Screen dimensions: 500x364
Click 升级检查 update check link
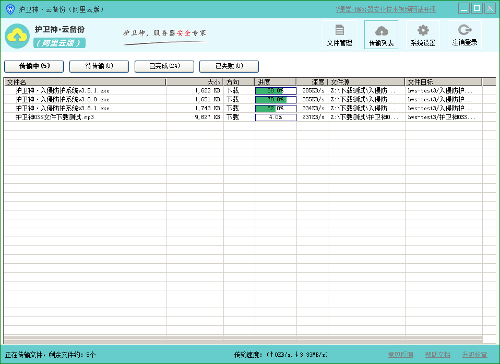tap(474, 355)
